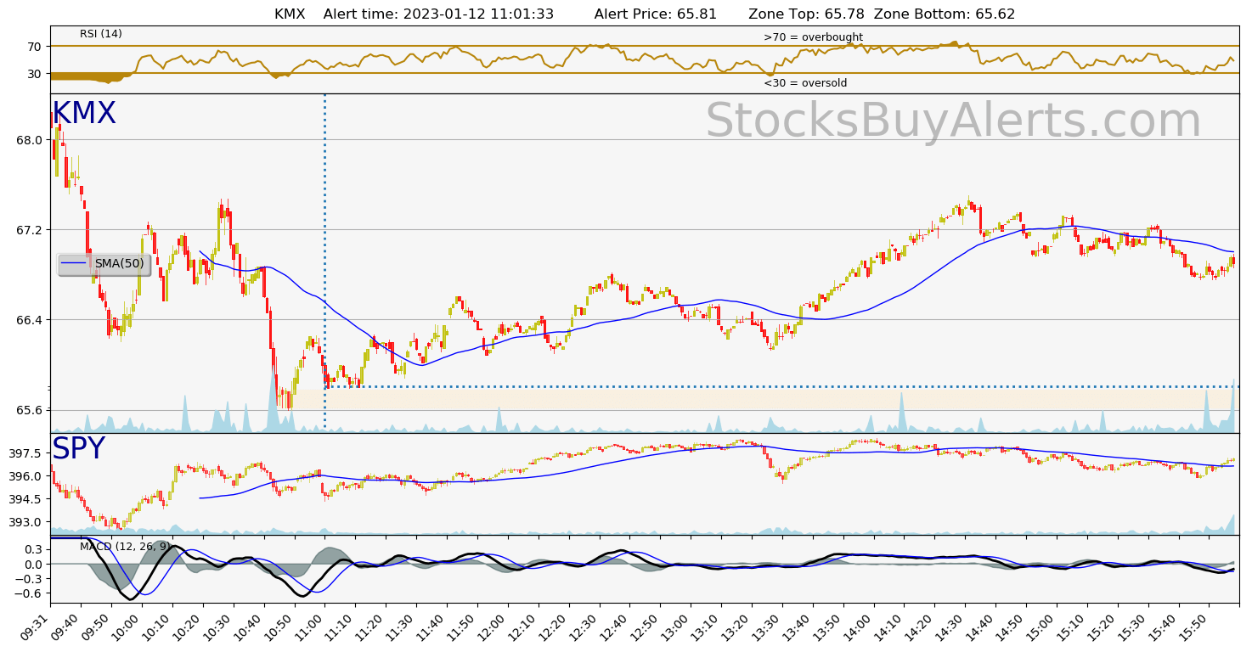Click the 396.0 SPY axis label
The image size is (1252, 652).
coord(26,476)
